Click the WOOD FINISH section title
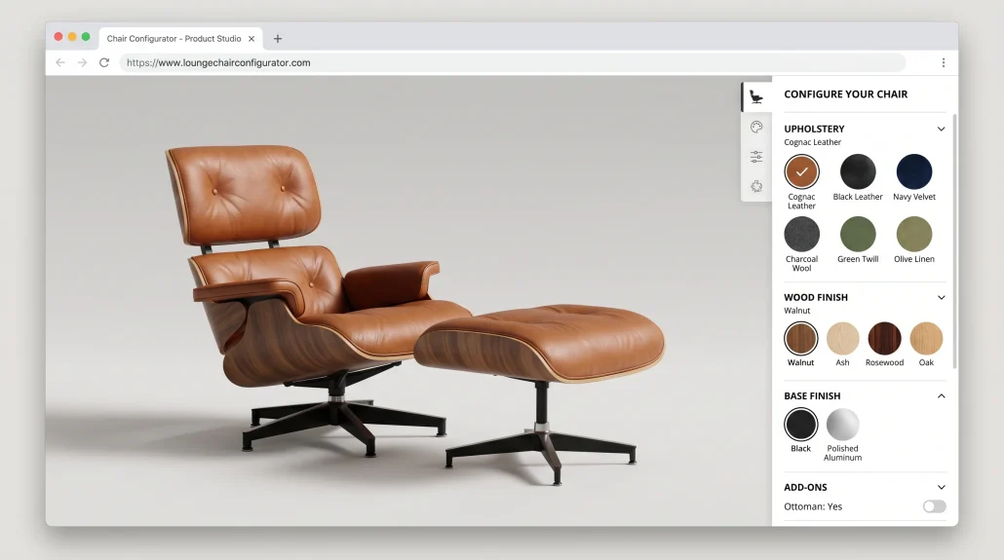Image resolution: width=1004 pixels, height=560 pixels. pos(816,297)
